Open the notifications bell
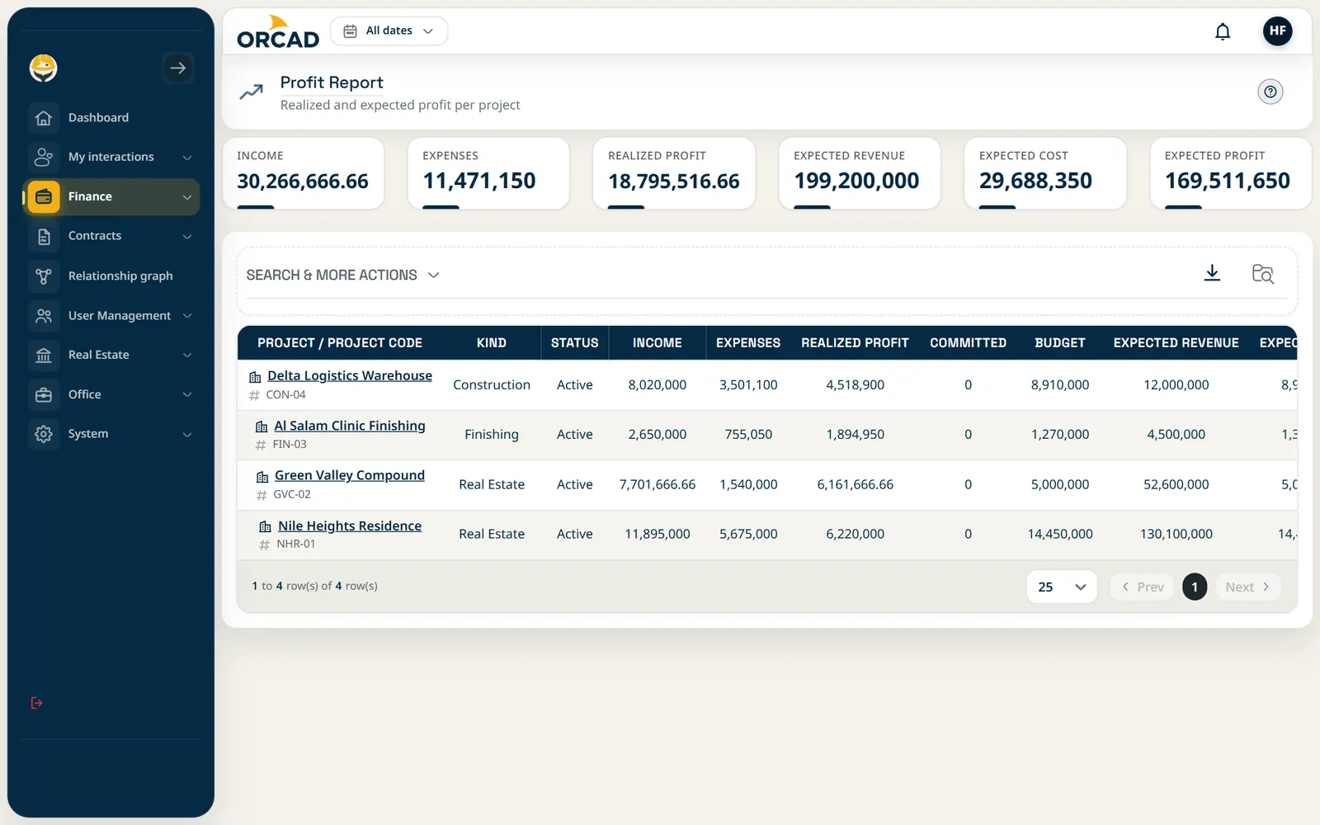This screenshot has width=1320, height=825. point(1223,31)
